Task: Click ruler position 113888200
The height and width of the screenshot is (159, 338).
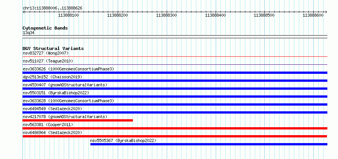Action: click(x=117, y=15)
